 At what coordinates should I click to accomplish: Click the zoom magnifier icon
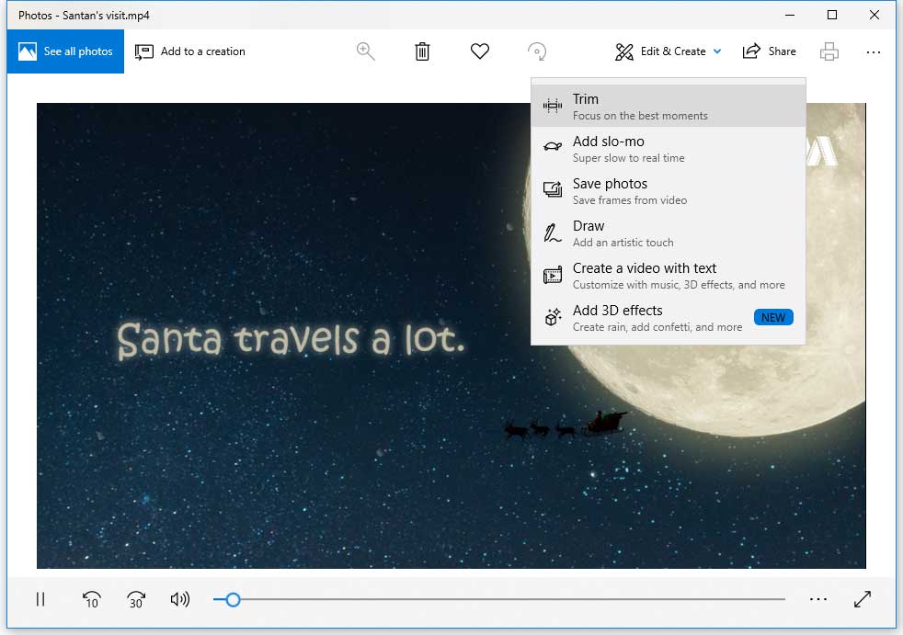(x=365, y=51)
